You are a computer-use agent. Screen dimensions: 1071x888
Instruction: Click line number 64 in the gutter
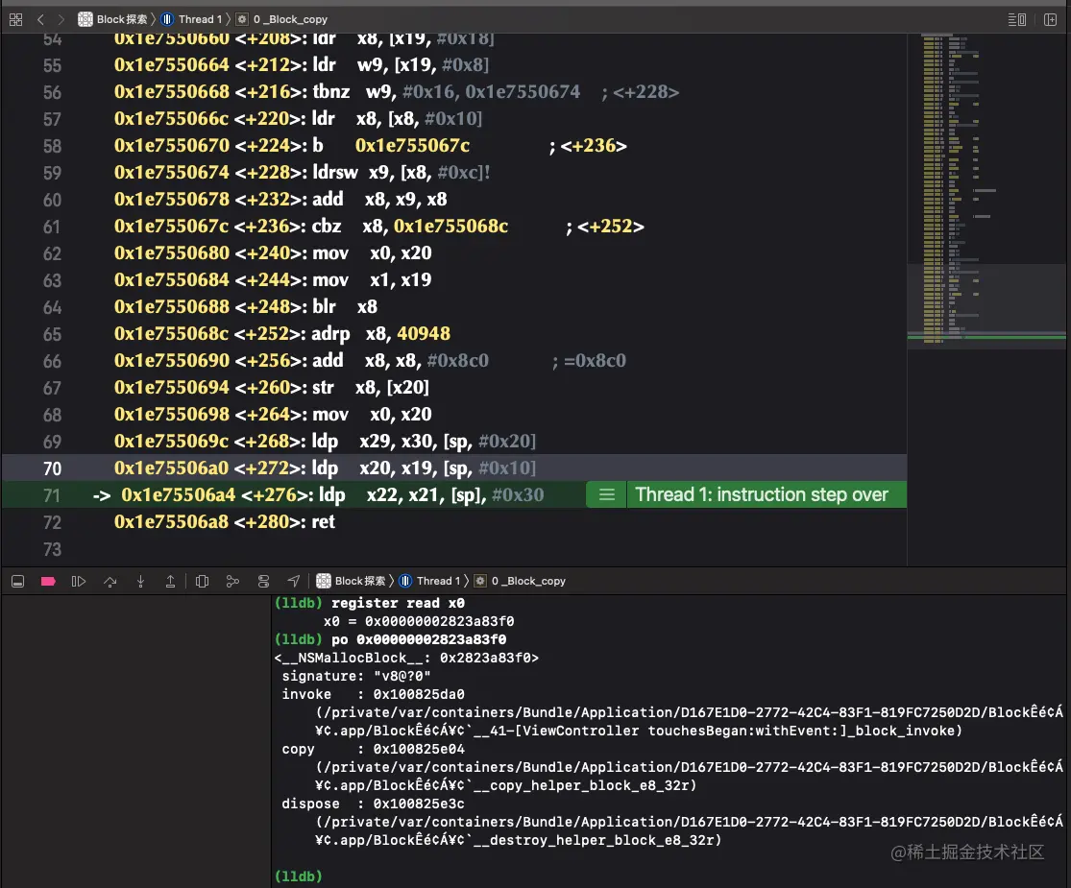coord(53,307)
